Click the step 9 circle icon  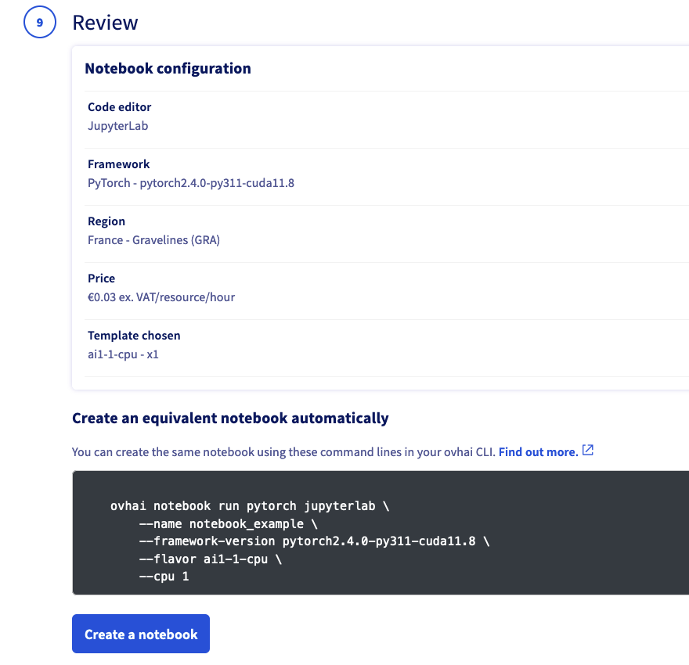tap(39, 23)
